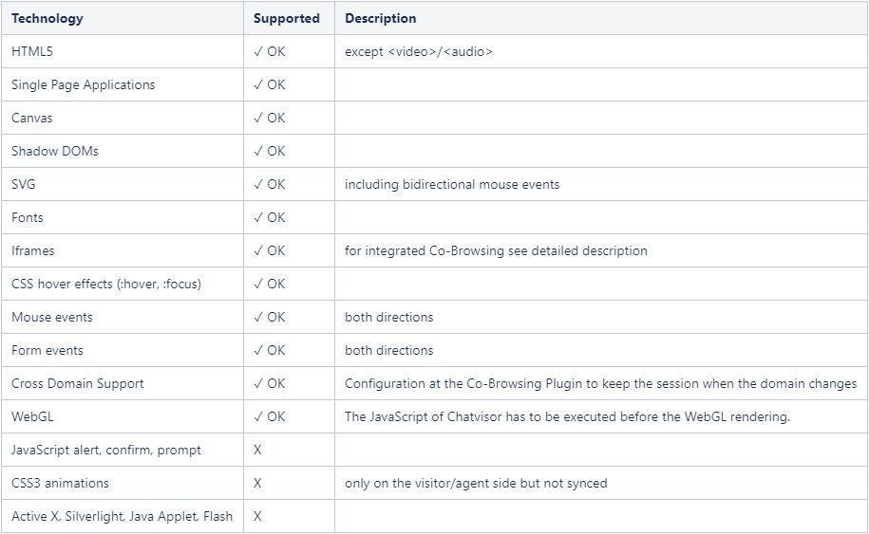This screenshot has height=534, width=869.
Task: Click the OK checkmark in the HTML5 row
Action: (270, 51)
